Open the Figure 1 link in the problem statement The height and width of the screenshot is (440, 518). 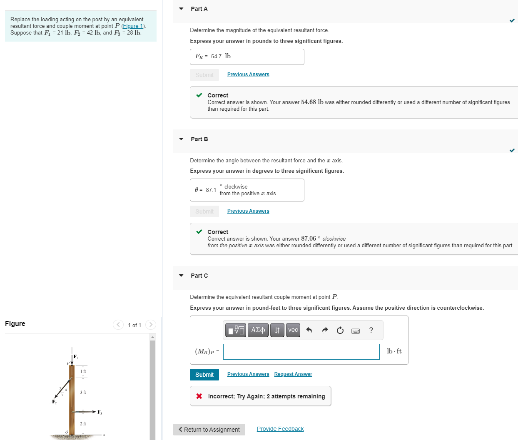pyautogui.click(x=132, y=26)
